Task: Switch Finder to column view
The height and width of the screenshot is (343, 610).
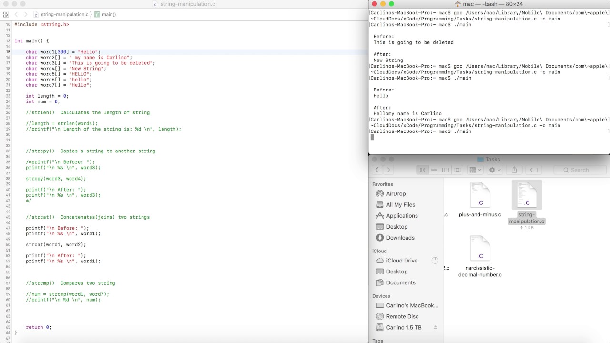Action: [446, 170]
